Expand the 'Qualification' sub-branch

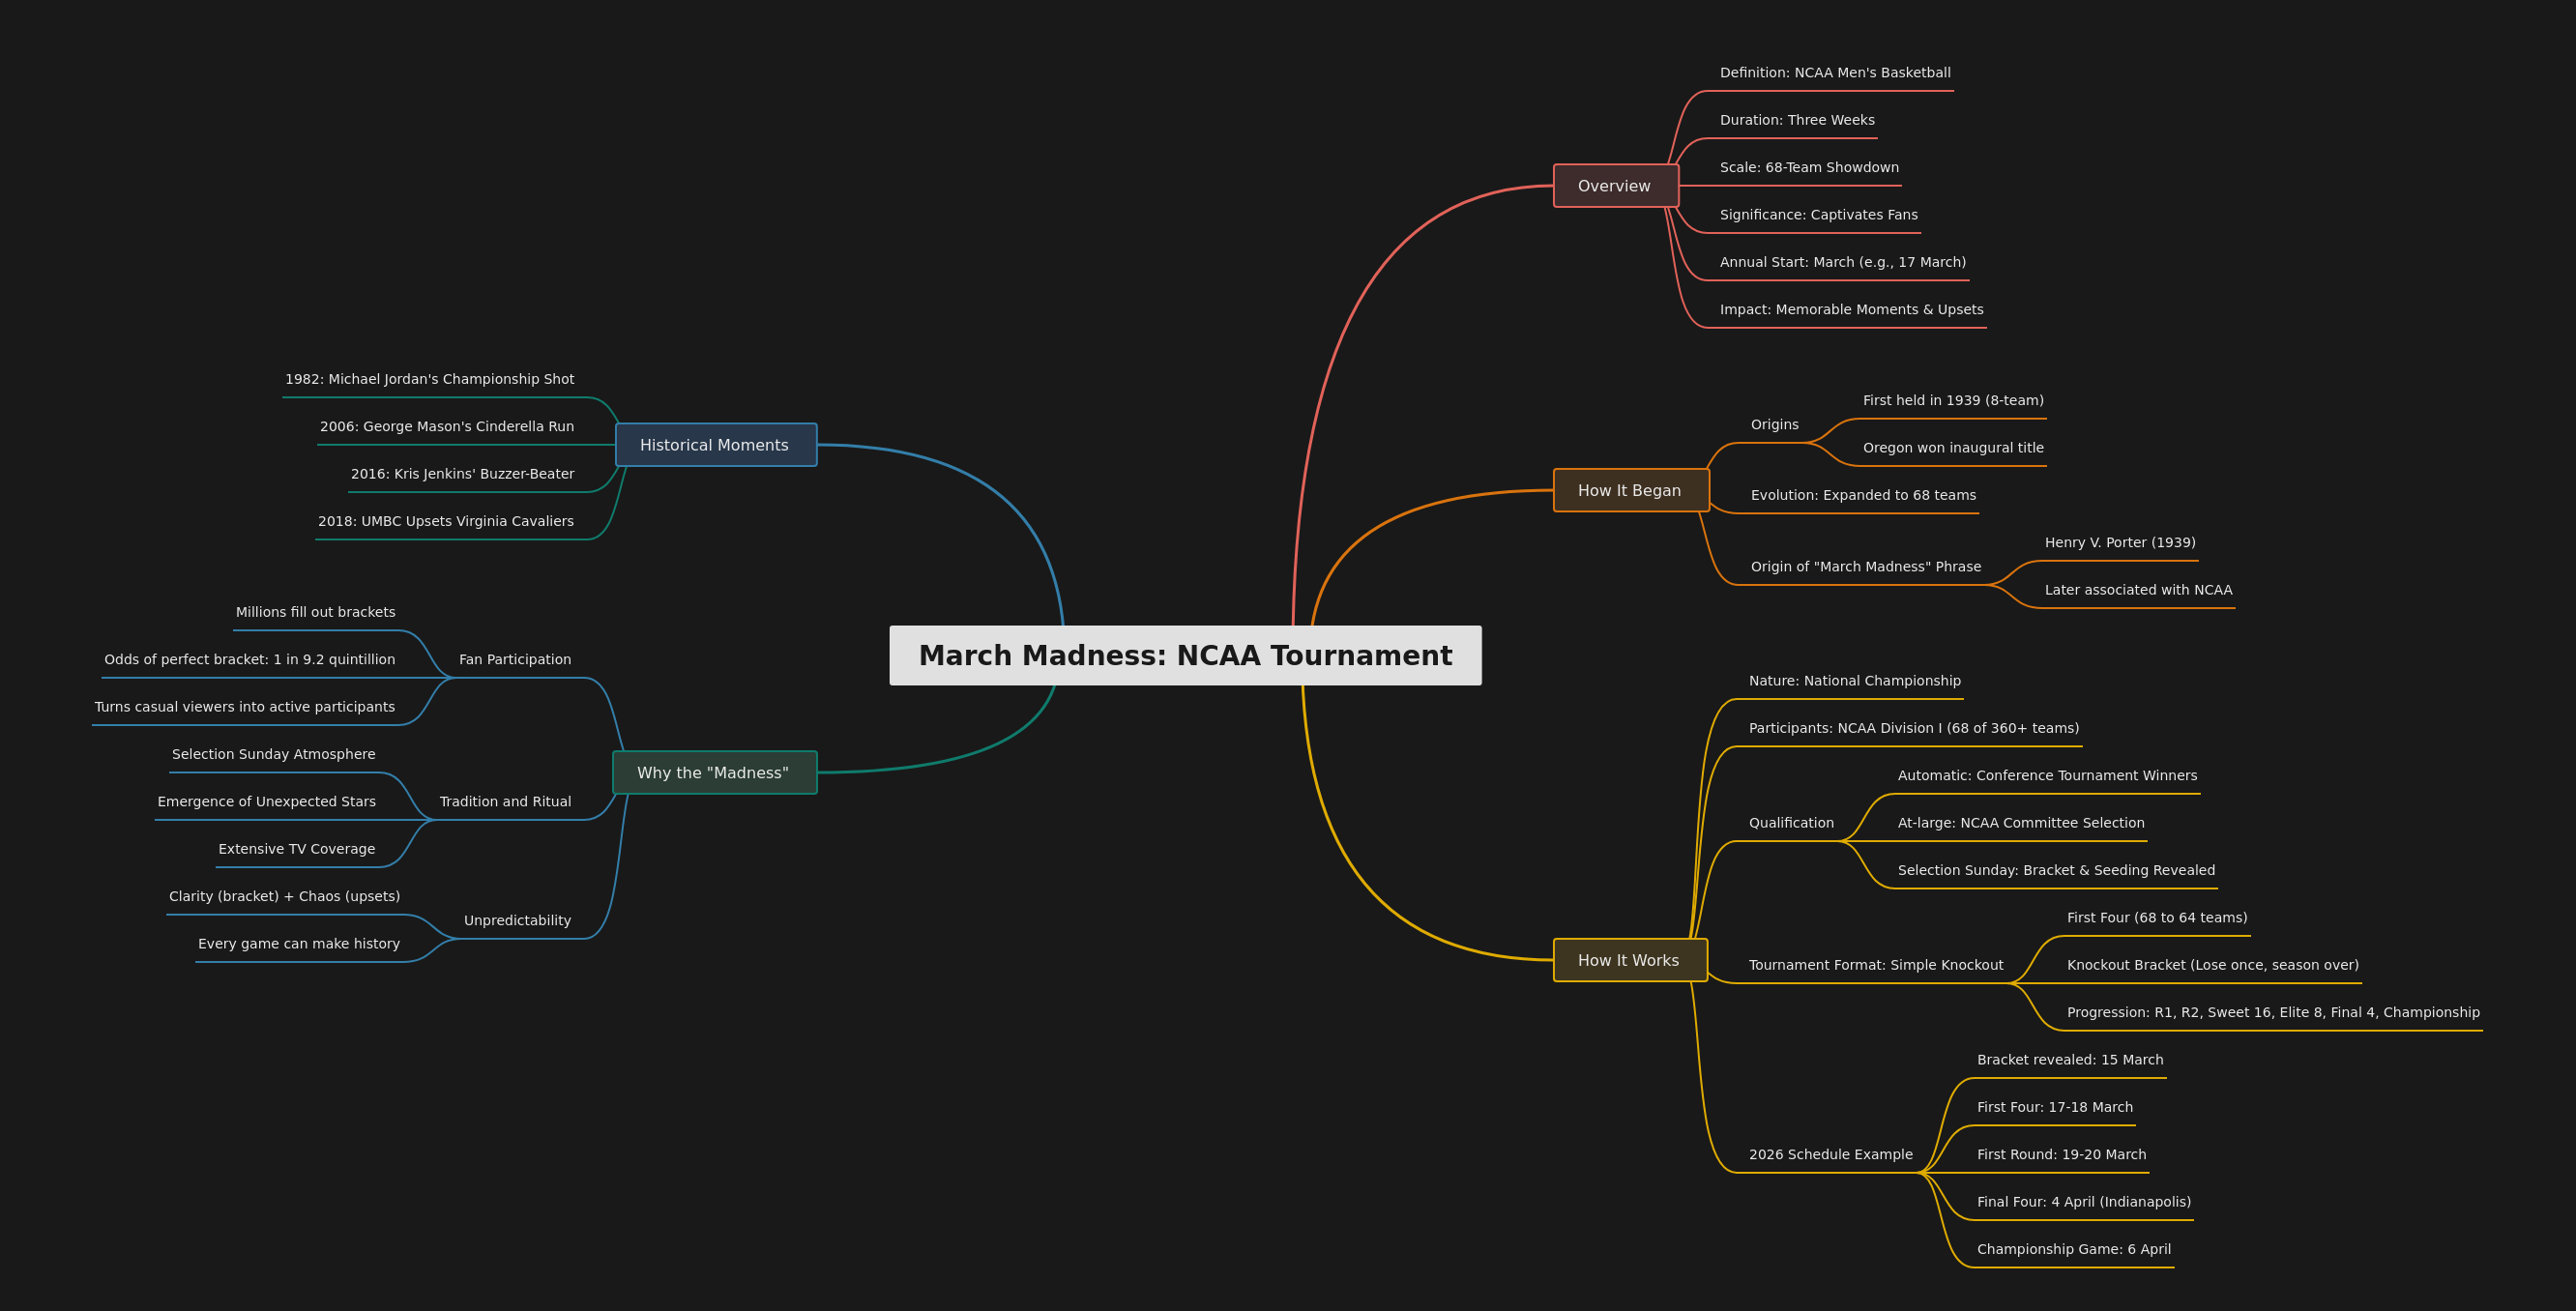(1790, 822)
